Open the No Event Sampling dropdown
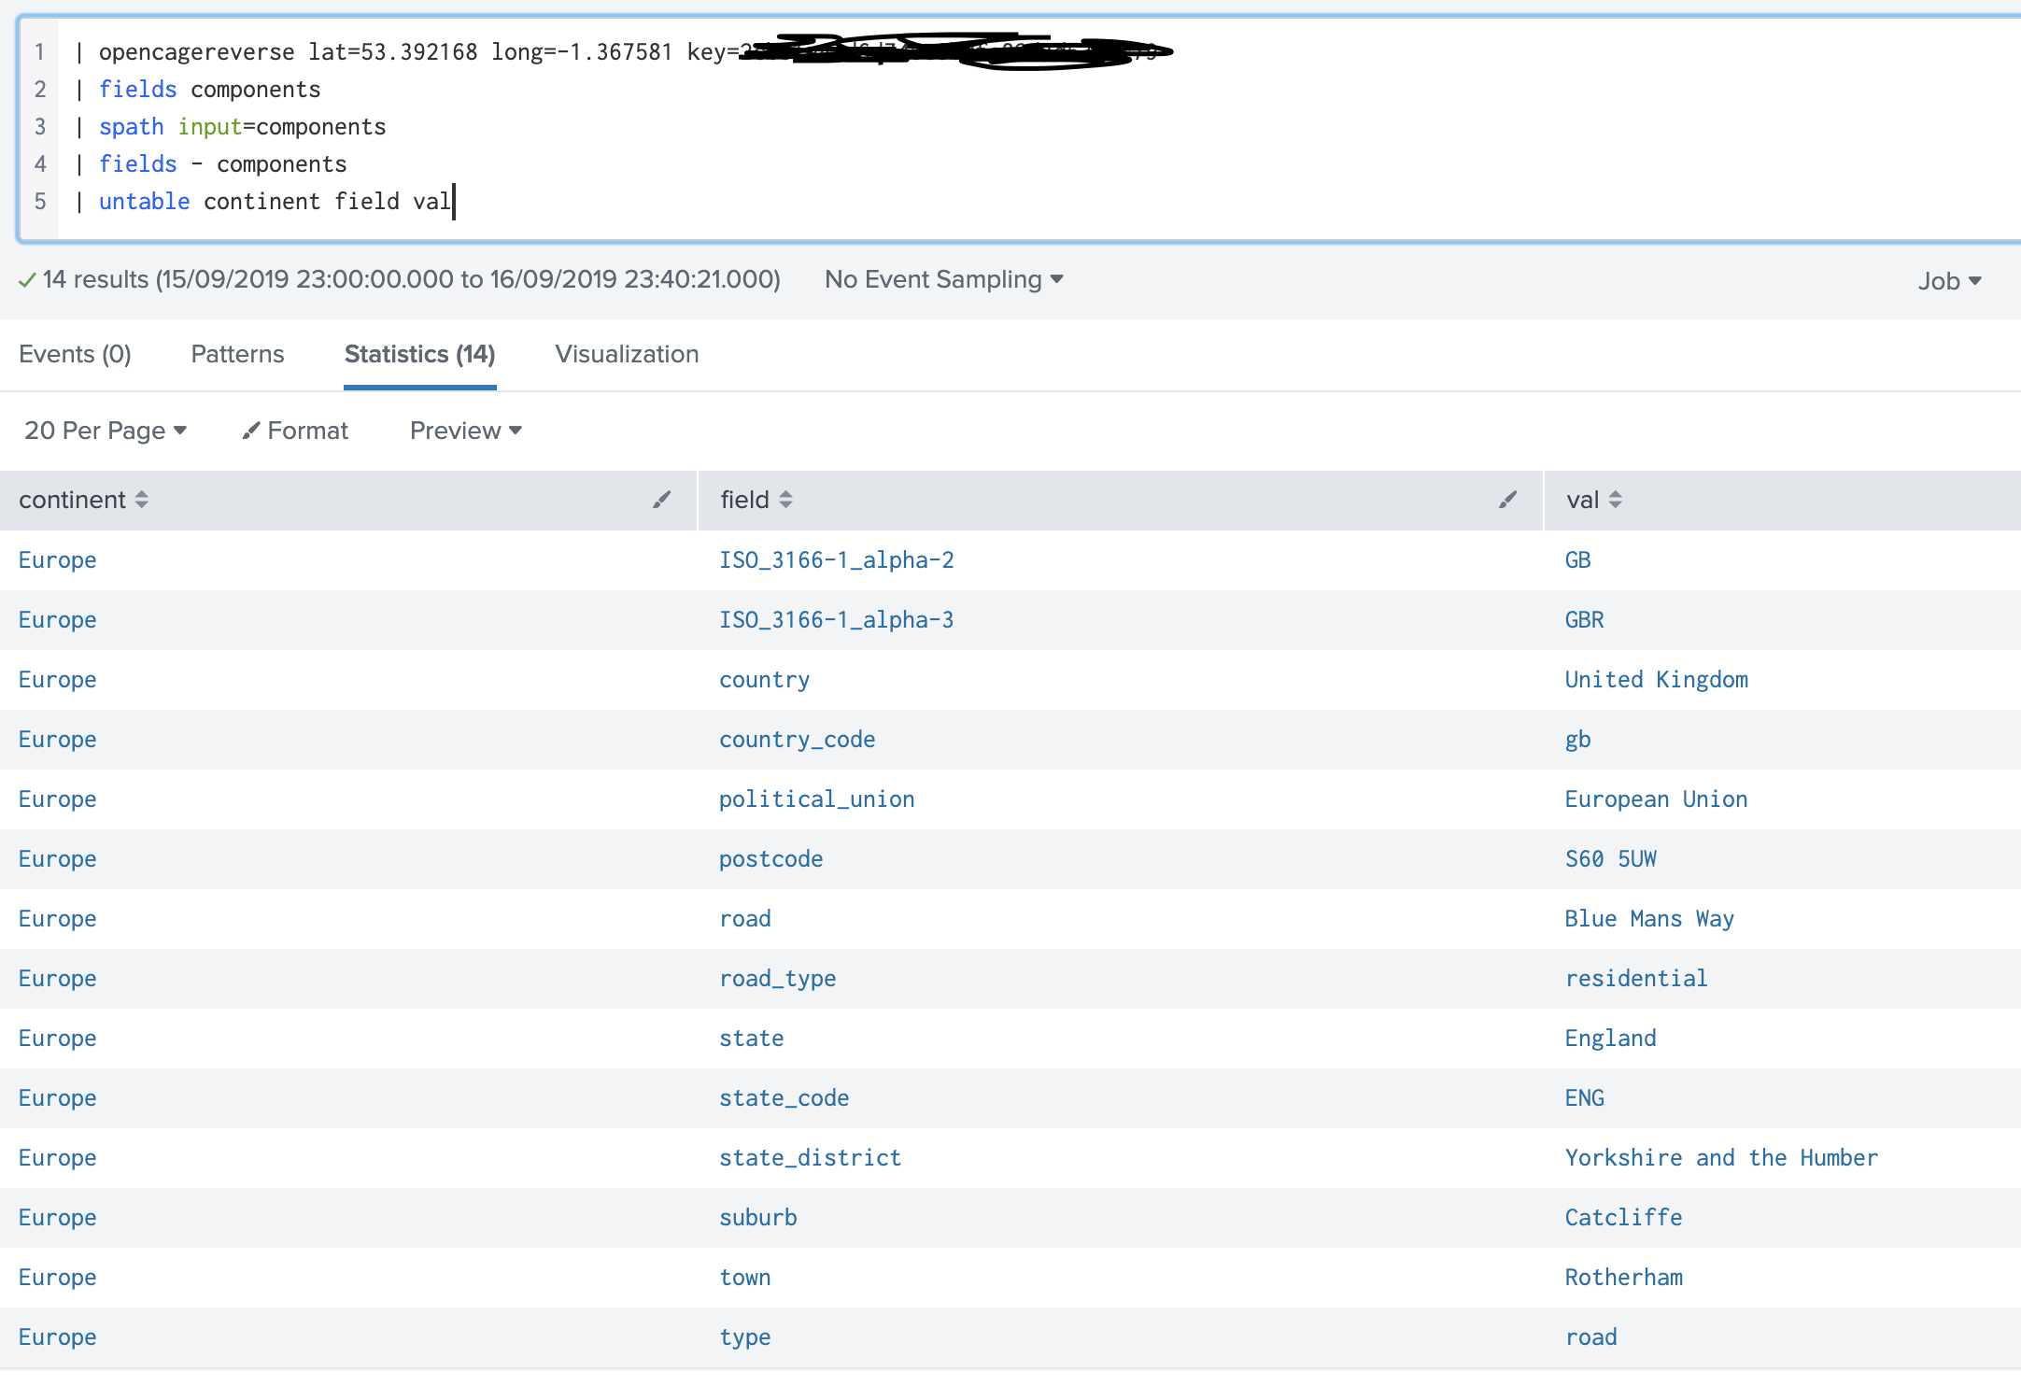Image resolution: width=2021 pixels, height=1386 pixels. [943, 279]
